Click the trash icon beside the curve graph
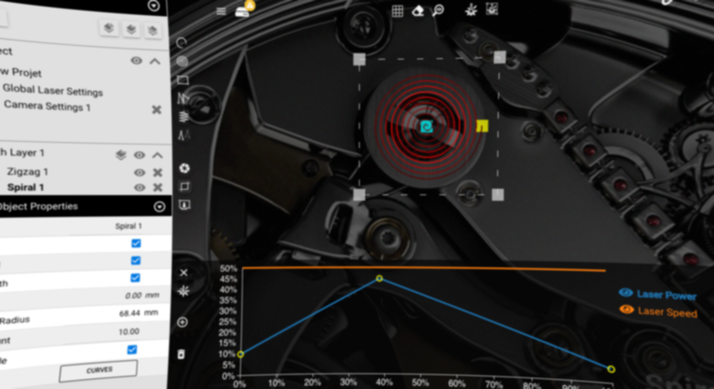 (181, 354)
